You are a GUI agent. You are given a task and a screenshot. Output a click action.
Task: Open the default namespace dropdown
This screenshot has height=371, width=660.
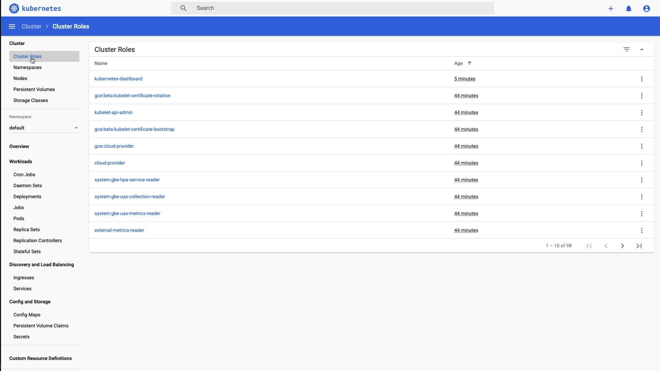click(44, 128)
